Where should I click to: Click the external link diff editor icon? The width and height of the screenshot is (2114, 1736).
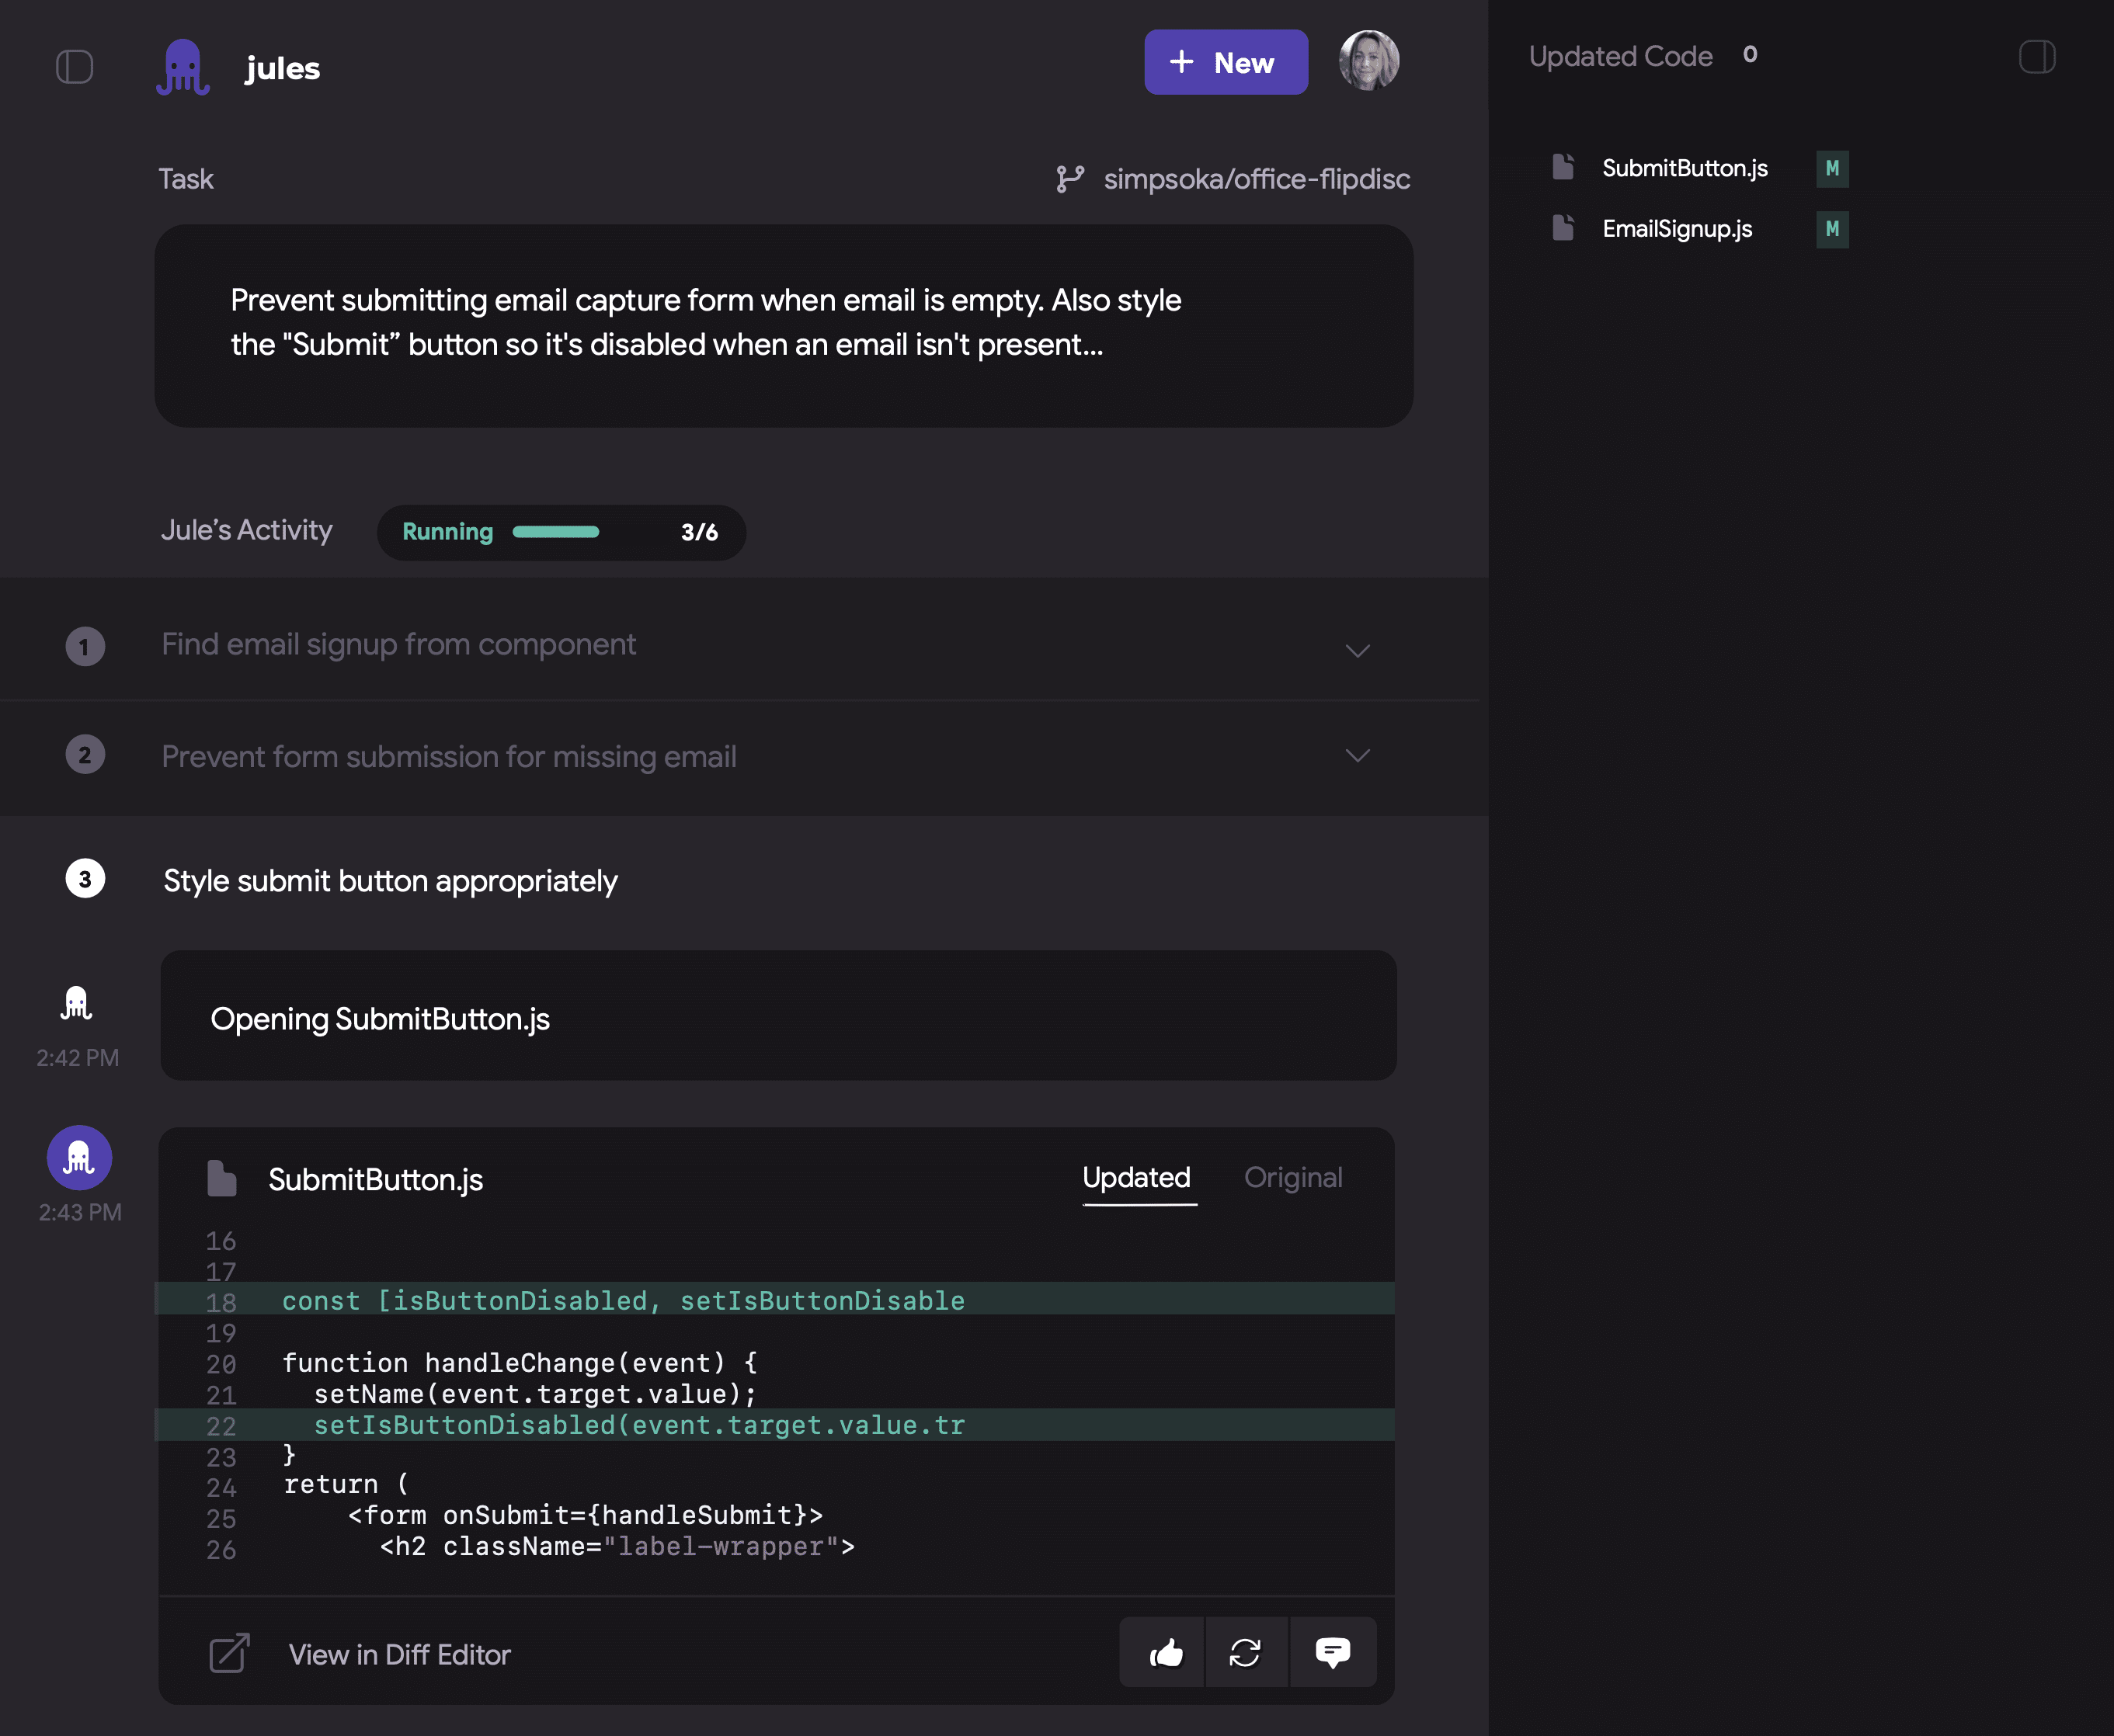pos(229,1653)
